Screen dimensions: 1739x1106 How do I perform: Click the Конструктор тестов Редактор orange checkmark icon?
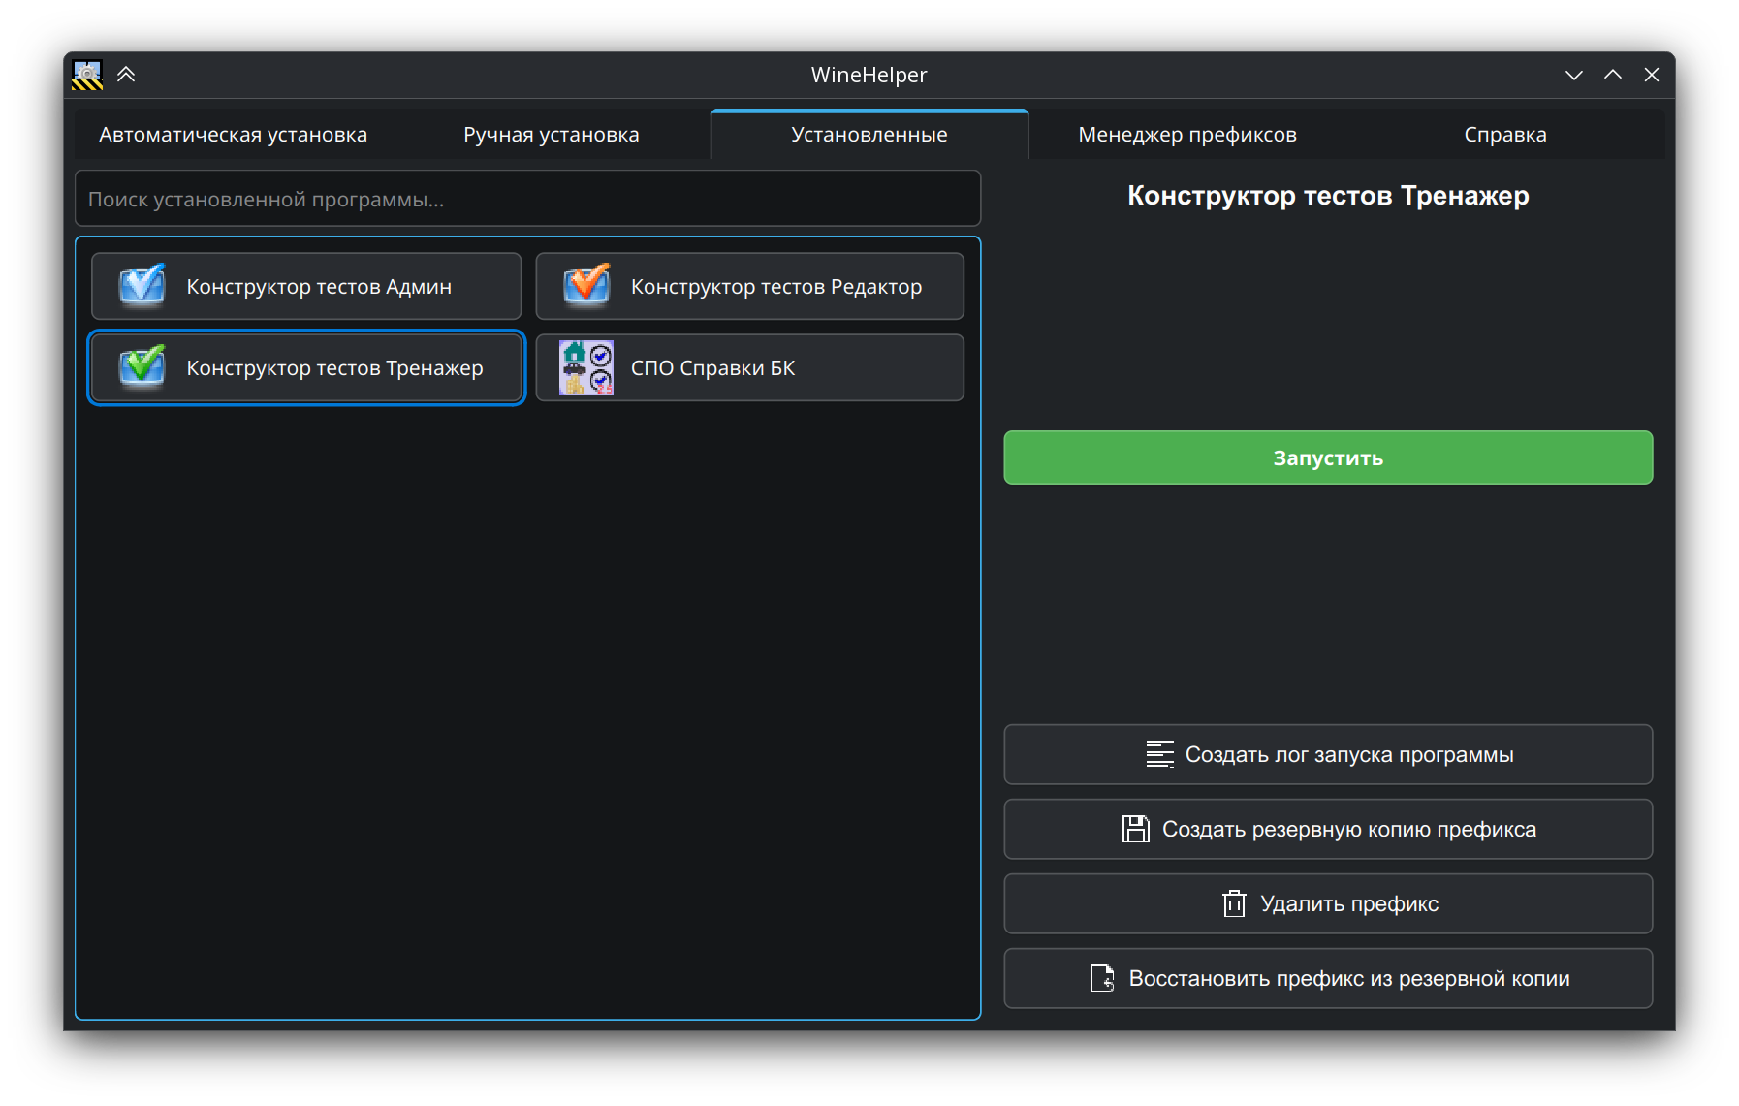586,286
